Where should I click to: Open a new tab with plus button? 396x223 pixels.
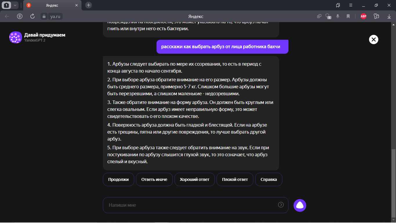click(x=89, y=5)
